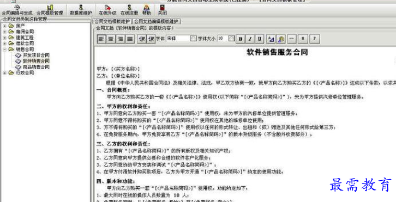This screenshot has height=202, width=396.
Task: Toggle bold with the B button
Action: [241, 39]
